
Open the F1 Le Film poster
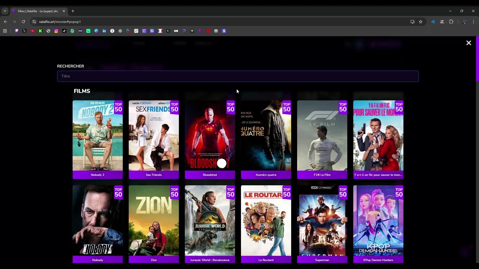click(322, 136)
